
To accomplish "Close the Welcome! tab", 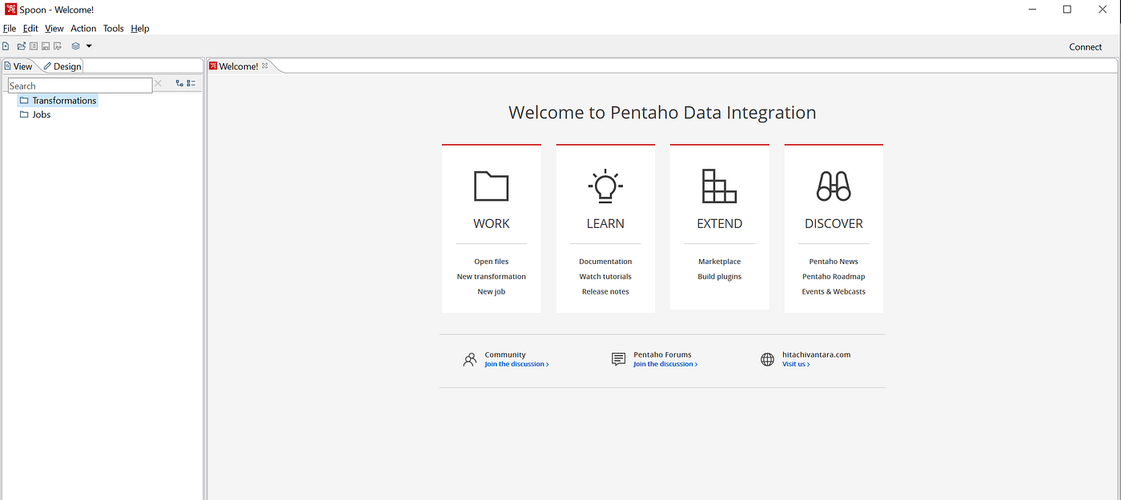I will click(x=265, y=66).
